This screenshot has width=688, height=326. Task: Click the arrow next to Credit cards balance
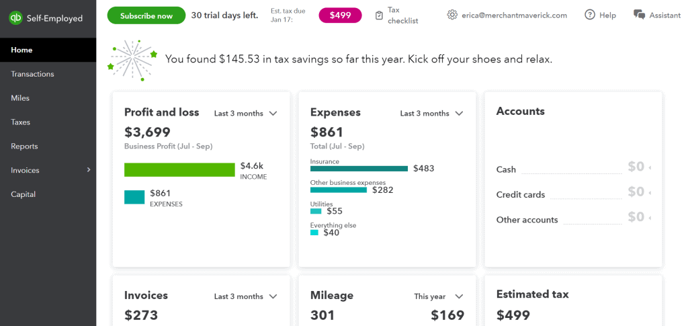(x=650, y=193)
